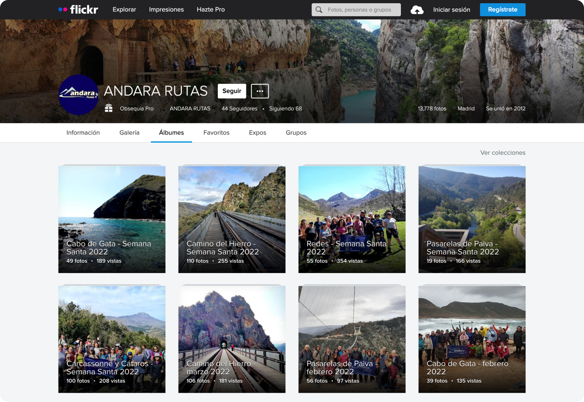This screenshot has height=402, width=584.
Task: Switch to the Galería tab
Action: coord(129,133)
